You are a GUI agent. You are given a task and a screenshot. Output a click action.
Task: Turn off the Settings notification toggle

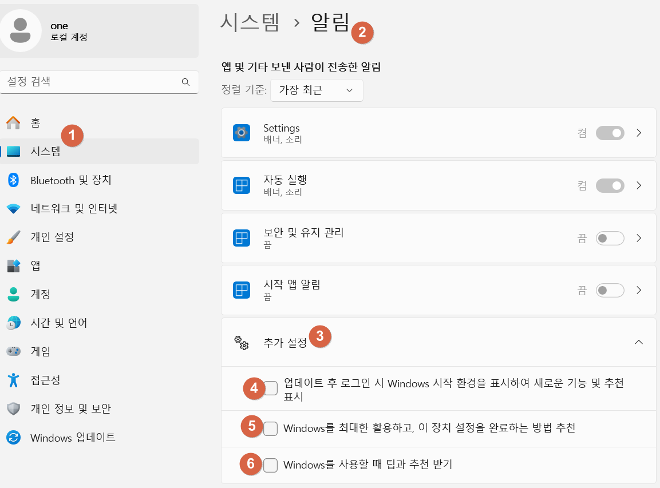point(610,133)
